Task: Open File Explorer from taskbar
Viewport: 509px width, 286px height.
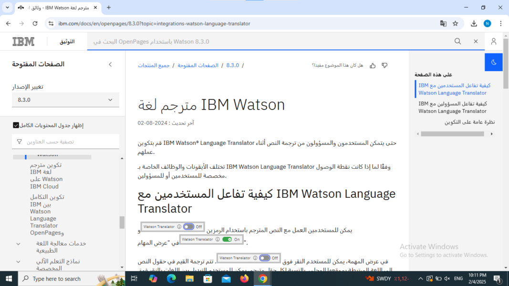Action: (189, 278)
